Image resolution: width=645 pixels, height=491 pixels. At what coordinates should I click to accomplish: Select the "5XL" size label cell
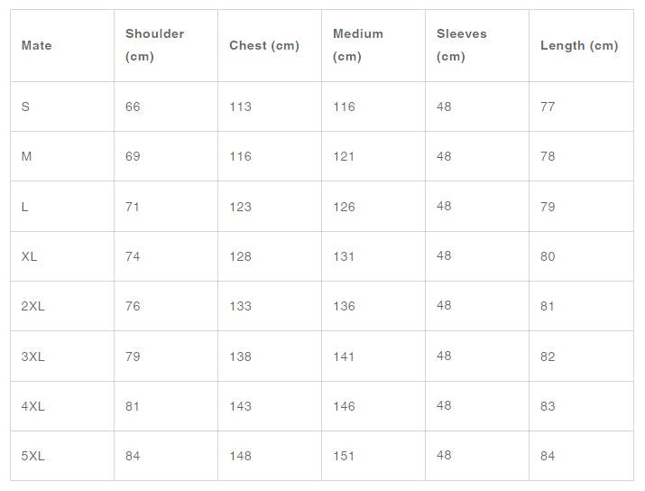pos(32,456)
